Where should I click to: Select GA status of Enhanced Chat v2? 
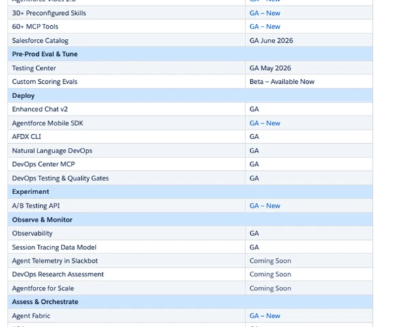click(x=309, y=109)
